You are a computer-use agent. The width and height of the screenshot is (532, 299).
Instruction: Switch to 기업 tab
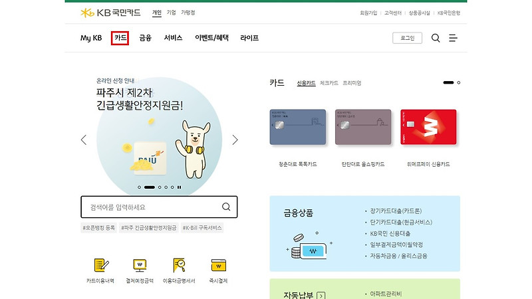[172, 13]
